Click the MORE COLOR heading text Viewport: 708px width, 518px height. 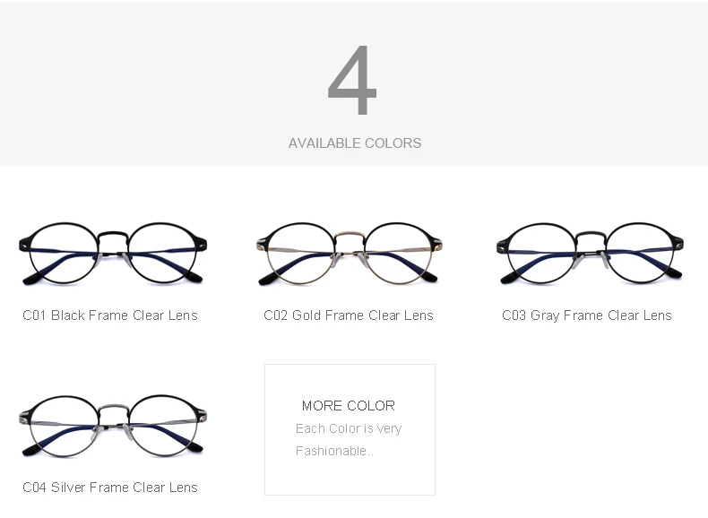tap(348, 406)
